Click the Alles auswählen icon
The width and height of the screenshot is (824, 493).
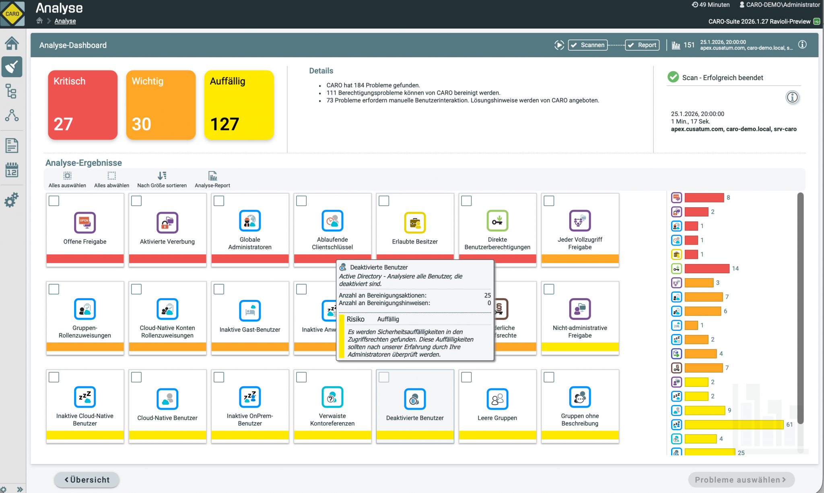pos(67,176)
